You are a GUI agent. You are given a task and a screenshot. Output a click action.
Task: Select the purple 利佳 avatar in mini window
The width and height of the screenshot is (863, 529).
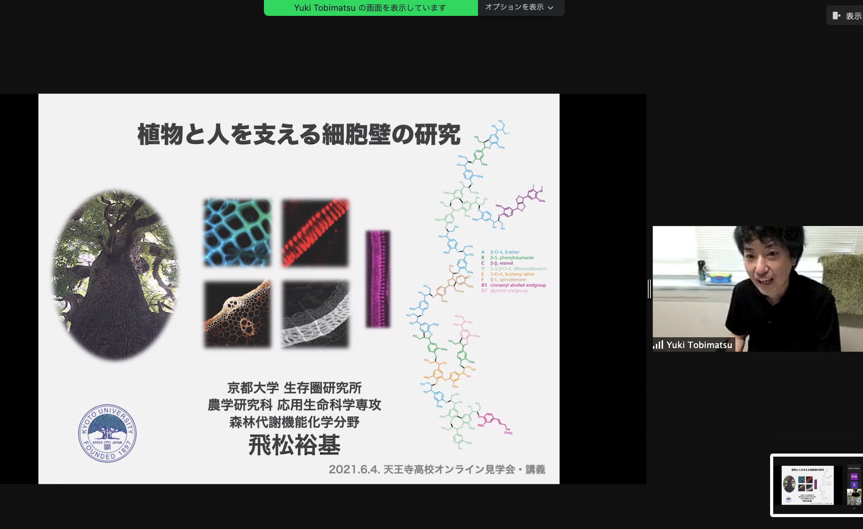pyautogui.click(x=854, y=477)
